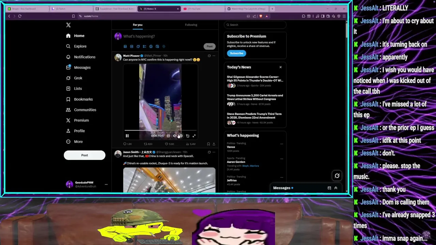Reply to Matt Pinner's post
This screenshot has width=436, height=245.
pyautogui.click(x=127, y=144)
